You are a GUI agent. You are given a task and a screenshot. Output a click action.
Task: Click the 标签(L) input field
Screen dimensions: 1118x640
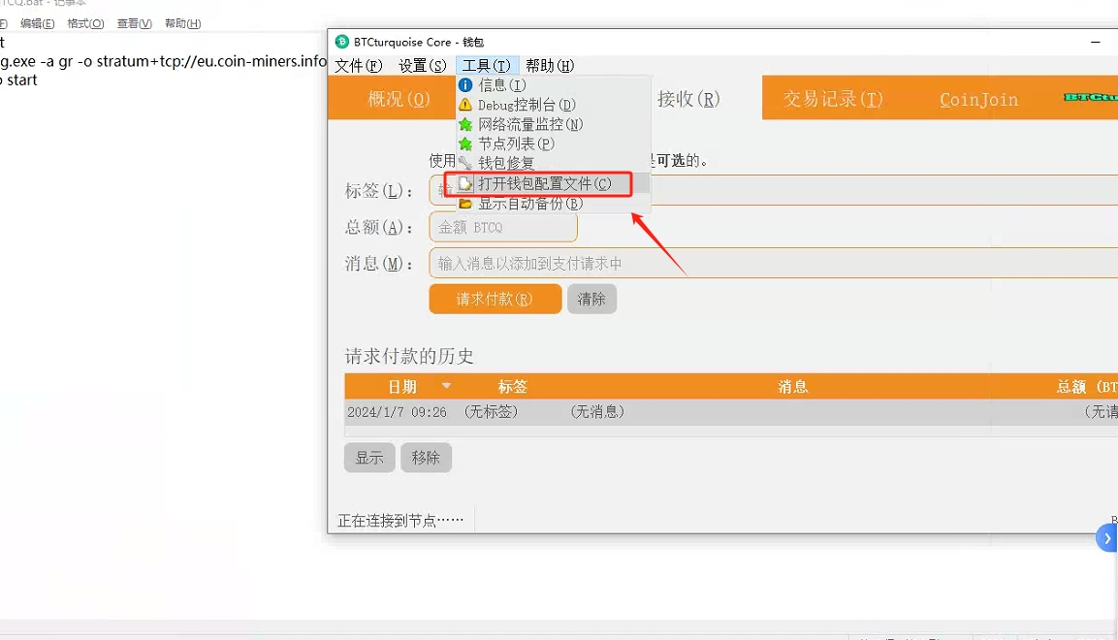tap(774, 190)
